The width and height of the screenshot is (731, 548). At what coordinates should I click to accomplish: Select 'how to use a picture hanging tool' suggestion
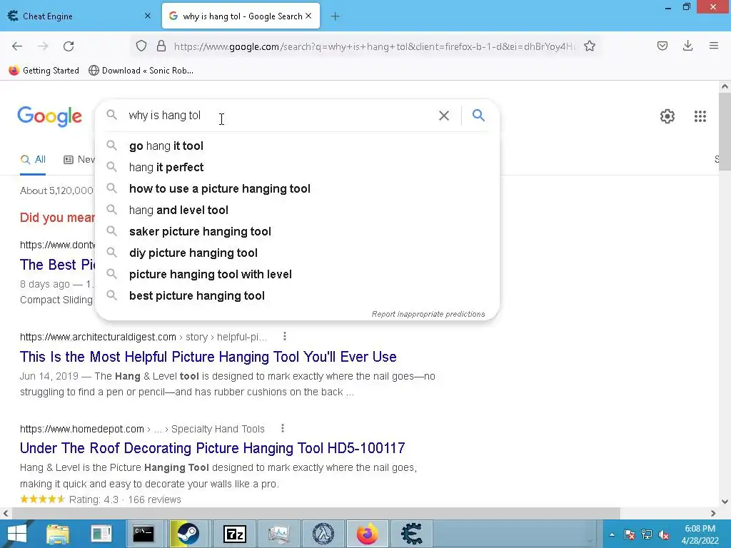tap(298, 188)
